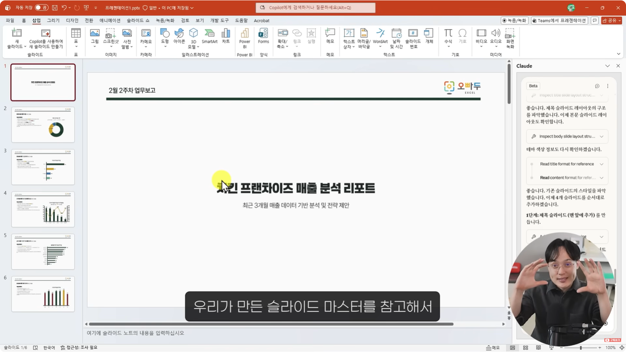The image size is (626, 352).
Task: Insert Forms quiz
Action: click(x=263, y=36)
